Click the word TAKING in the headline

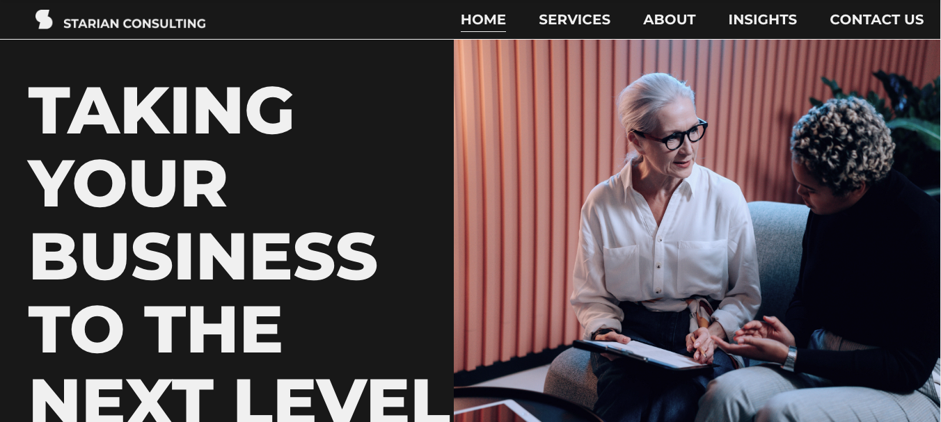point(161,111)
